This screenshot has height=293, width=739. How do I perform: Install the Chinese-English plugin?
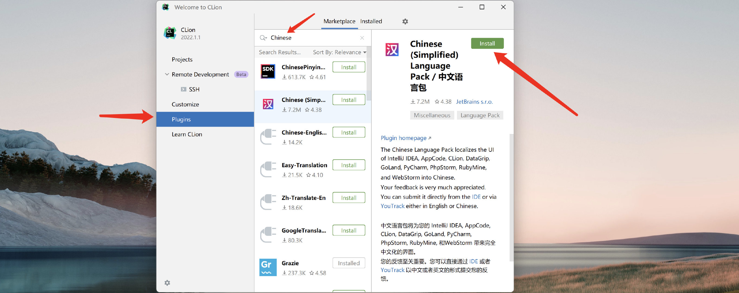click(349, 133)
